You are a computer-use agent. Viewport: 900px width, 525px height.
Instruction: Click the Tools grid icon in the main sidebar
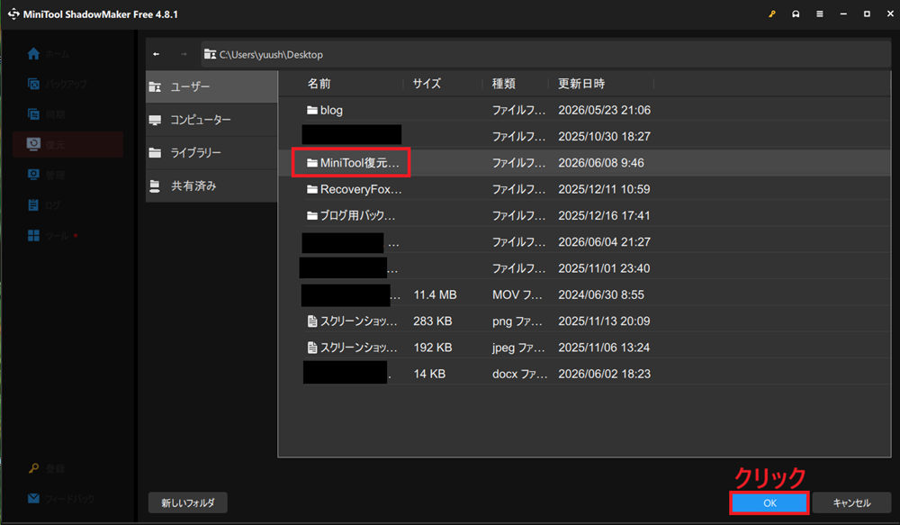(34, 236)
